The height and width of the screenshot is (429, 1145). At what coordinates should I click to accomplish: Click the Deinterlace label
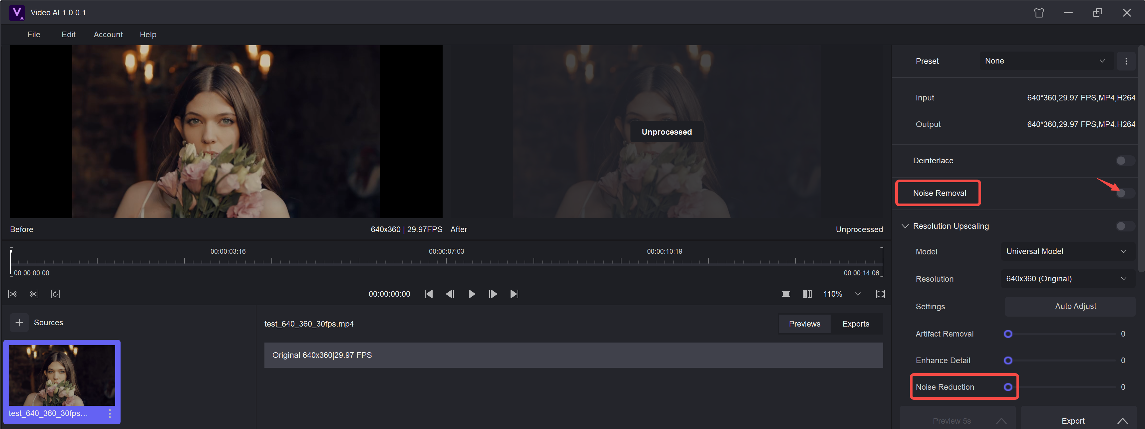[x=933, y=161]
